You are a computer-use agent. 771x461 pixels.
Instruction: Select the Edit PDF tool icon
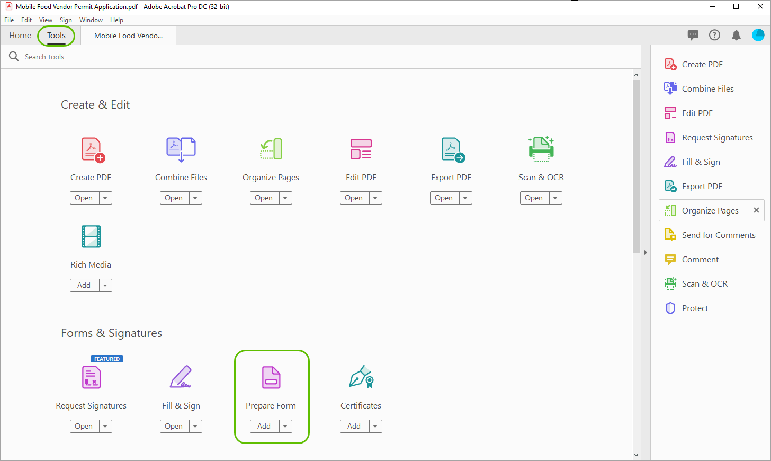[361, 149]
